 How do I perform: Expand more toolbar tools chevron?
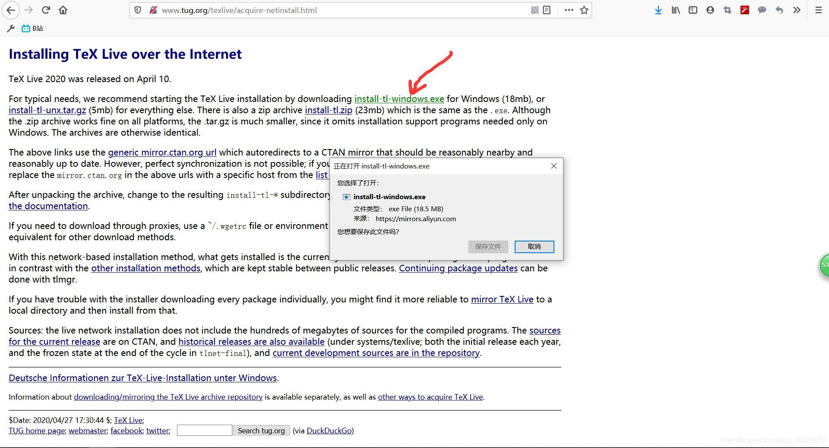[797, 10]
